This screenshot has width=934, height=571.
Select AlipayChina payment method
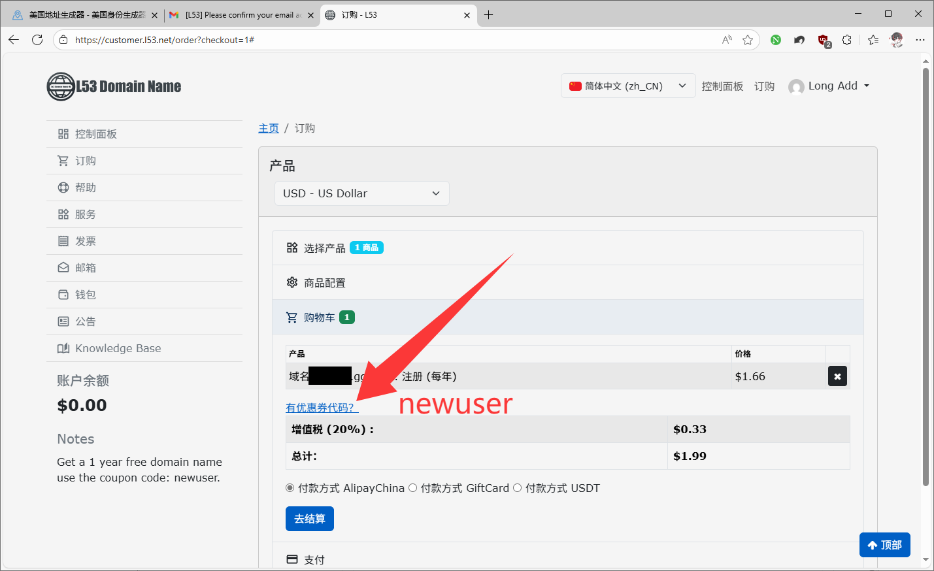click(290, 488)
